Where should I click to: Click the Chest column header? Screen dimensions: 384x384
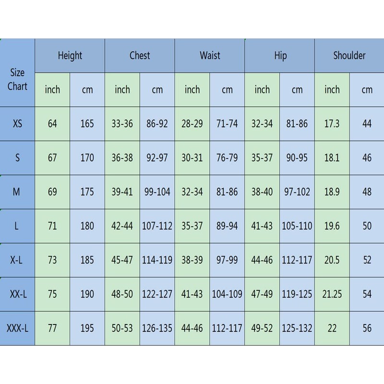140,55
